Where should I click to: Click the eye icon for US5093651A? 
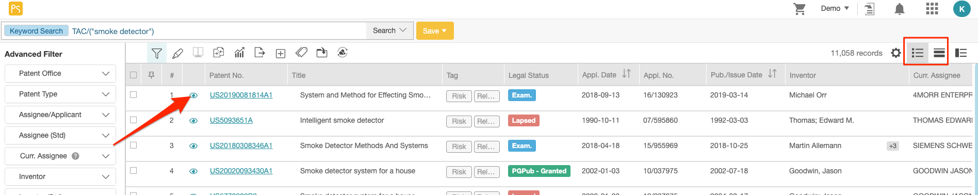pyautogui.click(x=193, y=121)
